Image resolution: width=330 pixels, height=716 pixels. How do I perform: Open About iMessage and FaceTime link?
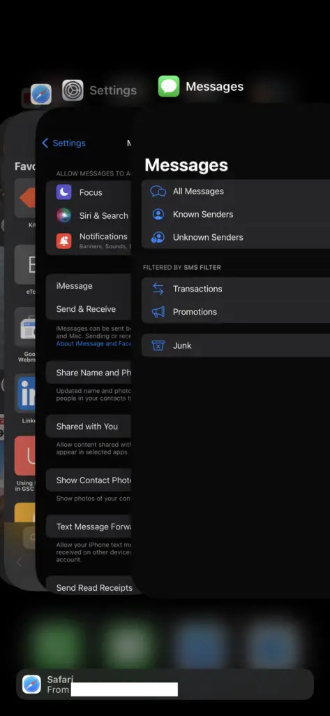[93, 343]
